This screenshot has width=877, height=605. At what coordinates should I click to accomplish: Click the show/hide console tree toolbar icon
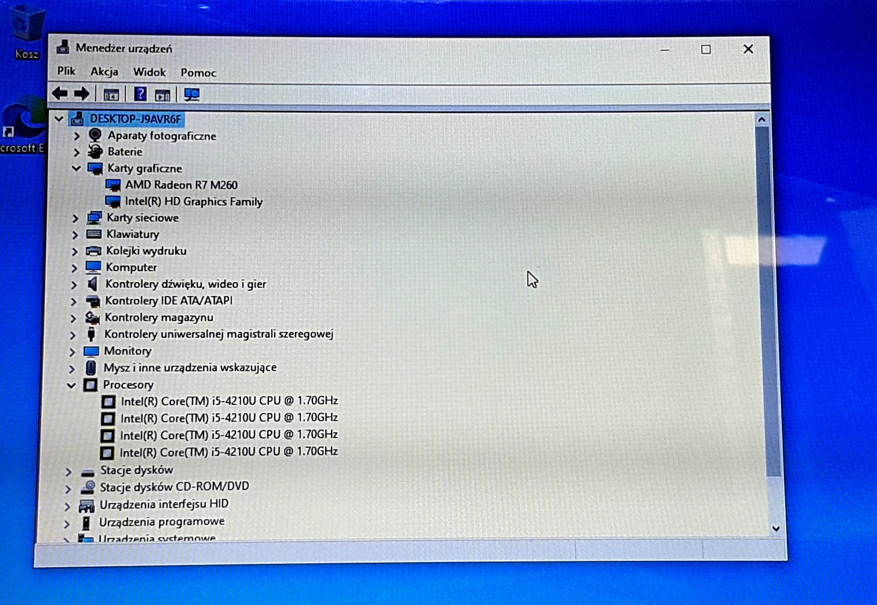pos(111,95)
